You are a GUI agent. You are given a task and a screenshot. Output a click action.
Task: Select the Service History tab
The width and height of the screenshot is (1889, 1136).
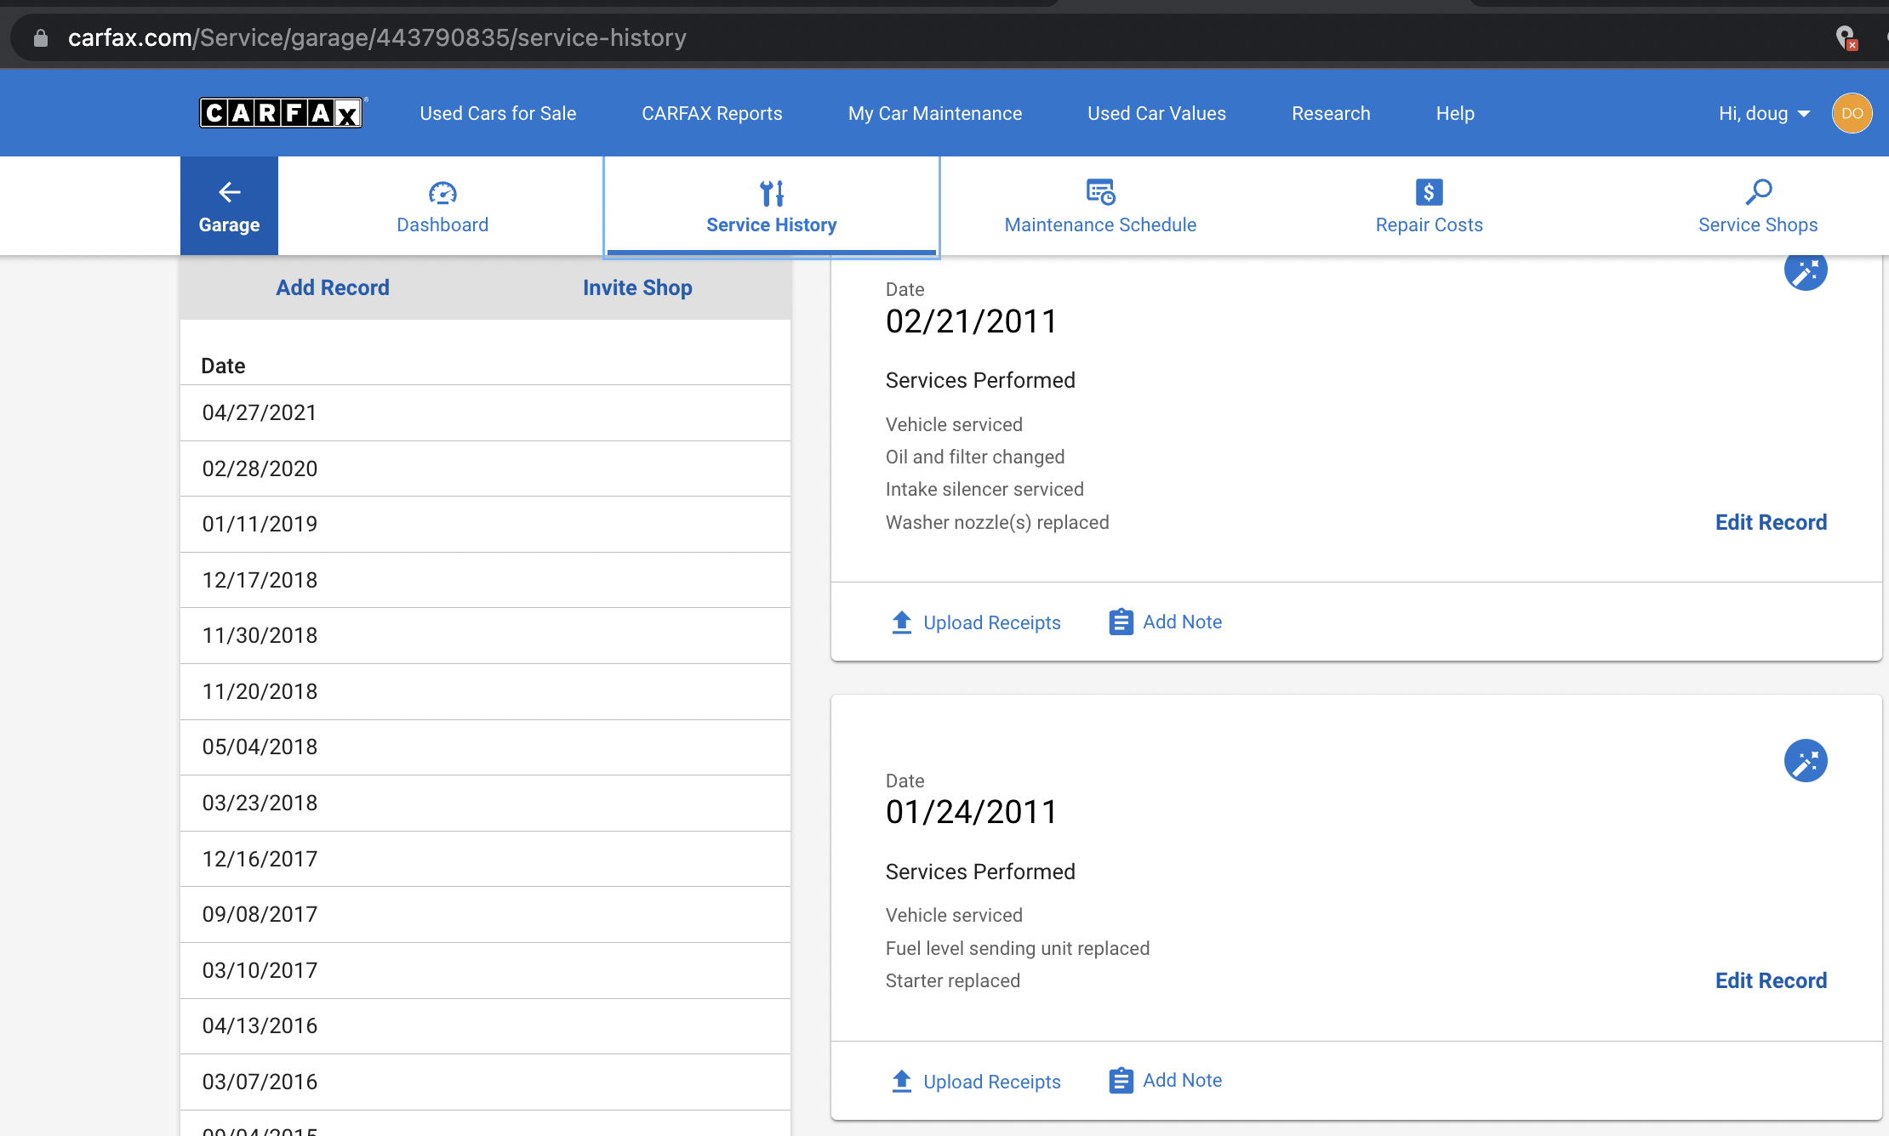tap(772, 206)
